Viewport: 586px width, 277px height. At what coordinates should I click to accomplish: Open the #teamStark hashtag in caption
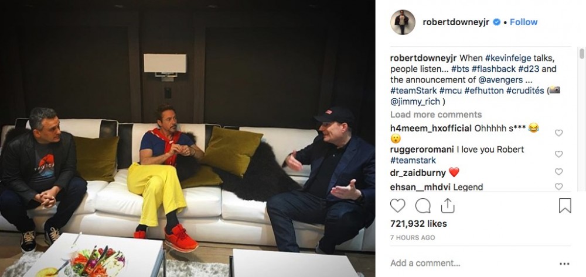(413, 91)
